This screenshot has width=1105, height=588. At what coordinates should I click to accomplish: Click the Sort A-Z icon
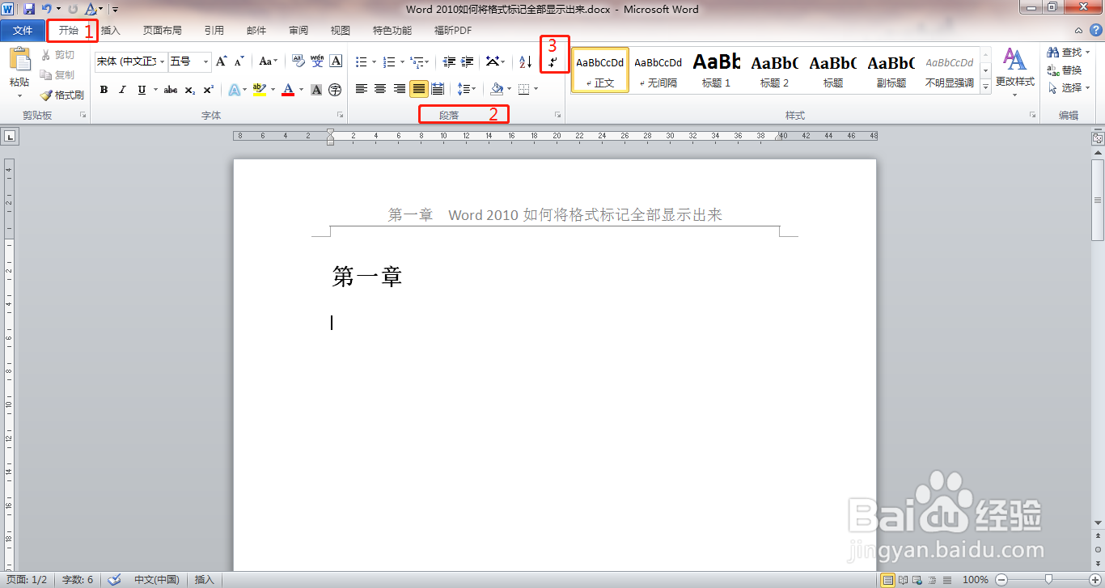526,61
